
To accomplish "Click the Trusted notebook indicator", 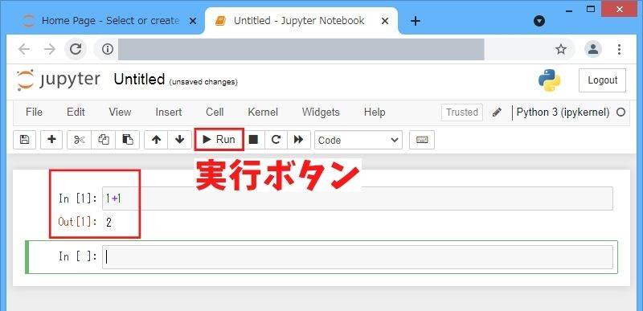I will pyautogui.click(x=462, y=113).
